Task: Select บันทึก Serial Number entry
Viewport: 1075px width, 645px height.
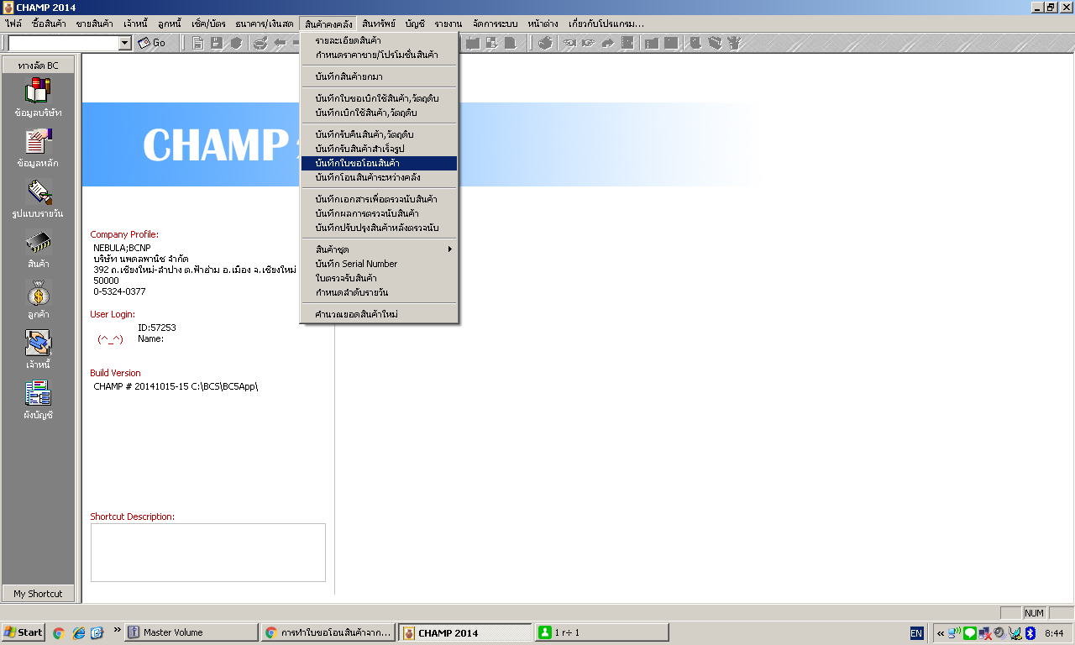Action: tap(380, 264)
